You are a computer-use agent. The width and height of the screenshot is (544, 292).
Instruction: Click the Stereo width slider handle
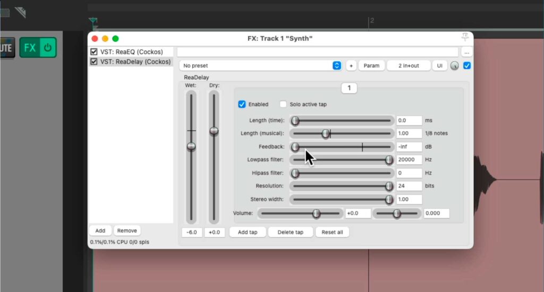389,200
